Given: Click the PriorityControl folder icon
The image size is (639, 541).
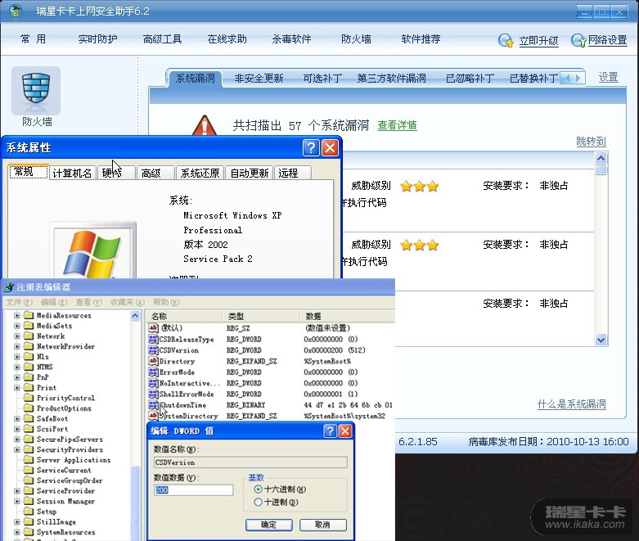Looking at the screenshot, I should point(29,398).
